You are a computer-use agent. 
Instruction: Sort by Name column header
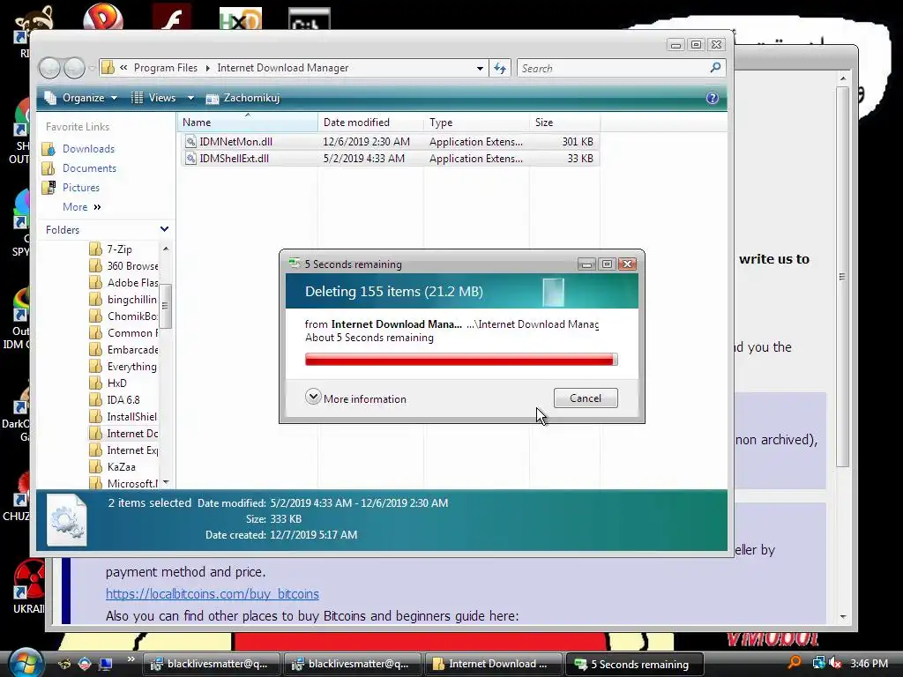[x=247, y=122]
